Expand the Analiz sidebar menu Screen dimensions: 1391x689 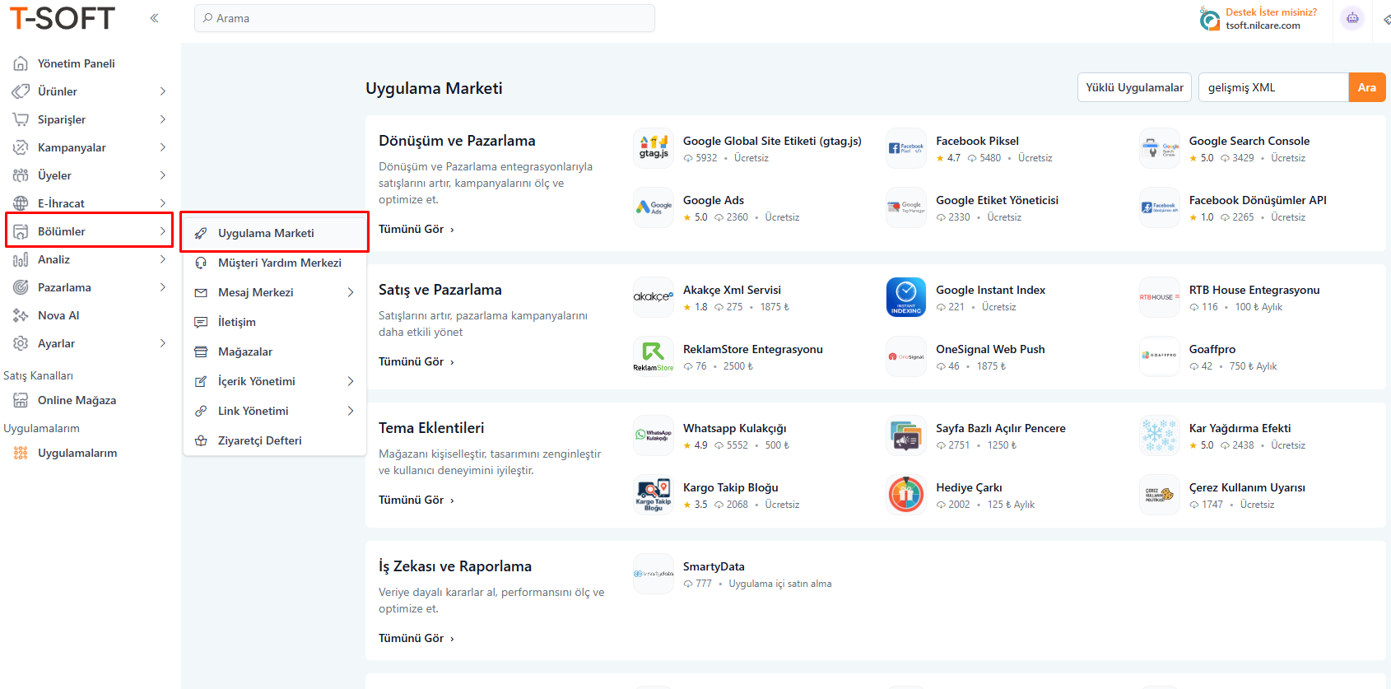(x=162, y=259)
